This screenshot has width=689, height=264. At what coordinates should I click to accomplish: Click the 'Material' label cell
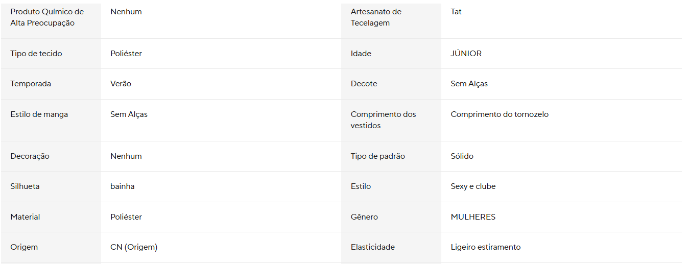pyautogui.click(x=25, y=217)
